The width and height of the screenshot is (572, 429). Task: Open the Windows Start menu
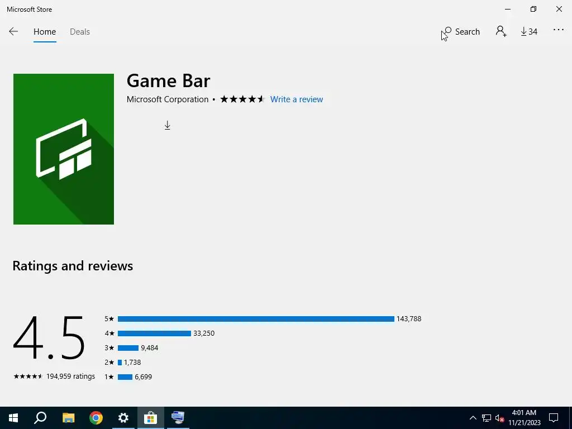[x=13, y=418]
